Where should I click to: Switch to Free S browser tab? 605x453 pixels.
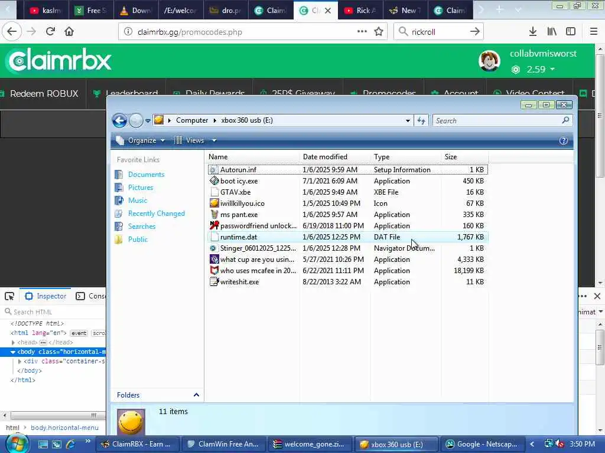click(x=91, y=11)
